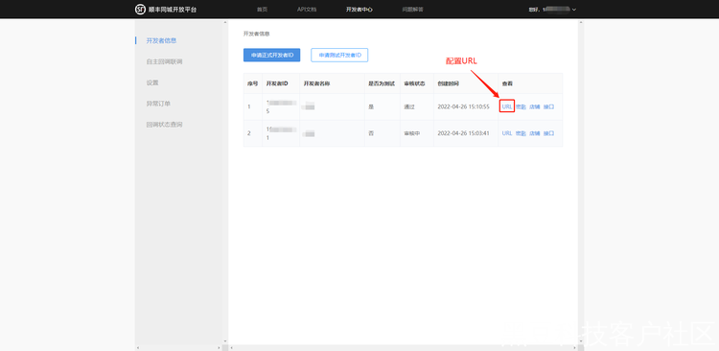Open the API文档 nav item
This screenshot has width=719, height=351.
(307, 10)
